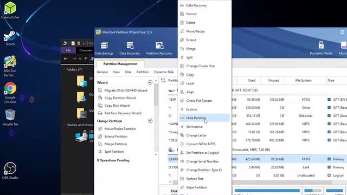Select Set Partition as Logical
347x195 pixels.
pyautogui.click(x=204, y=153)
